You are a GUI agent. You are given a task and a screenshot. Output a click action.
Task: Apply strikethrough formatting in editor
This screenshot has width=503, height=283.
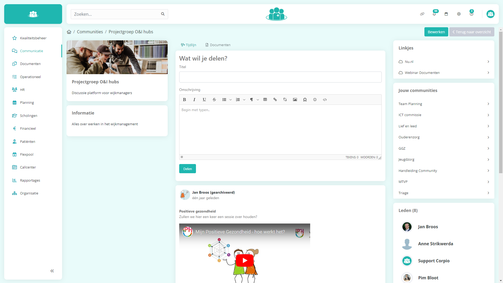[214, 100]
